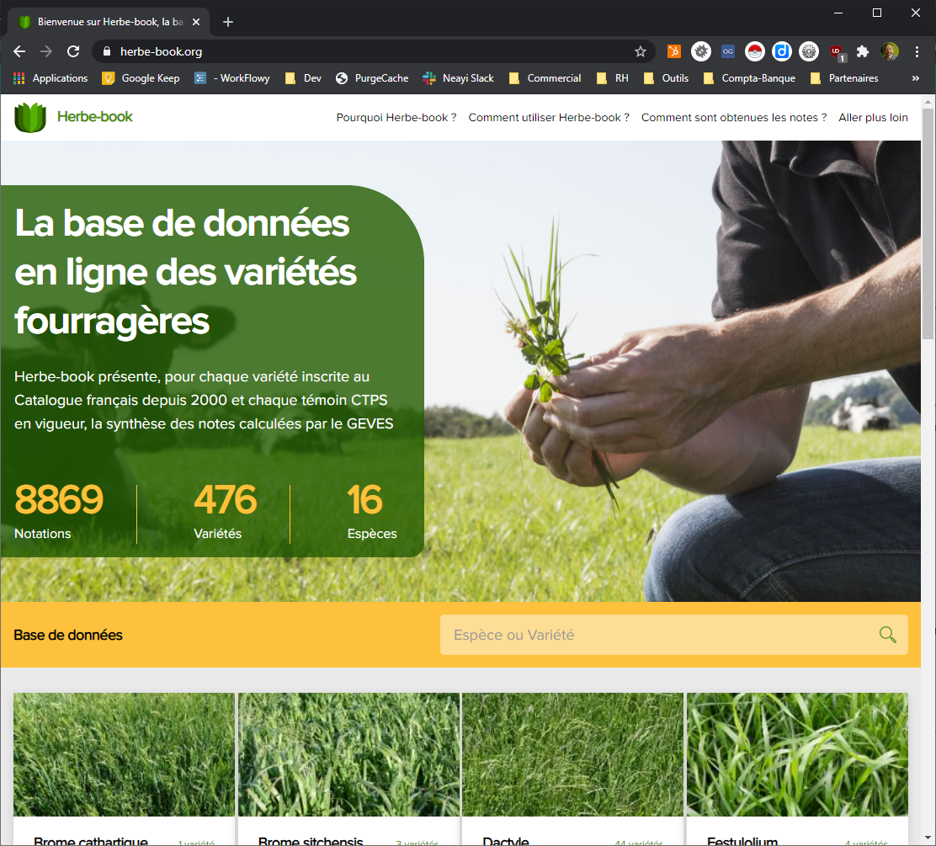Open "Comment utiliser Herbe-book ?" link
936x846 pixels.
coord(549,118)
